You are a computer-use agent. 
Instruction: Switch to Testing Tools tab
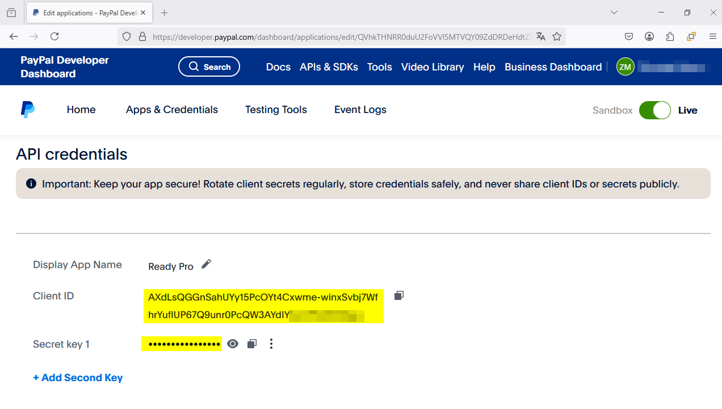pyautogui.click(x=276, y=110)
